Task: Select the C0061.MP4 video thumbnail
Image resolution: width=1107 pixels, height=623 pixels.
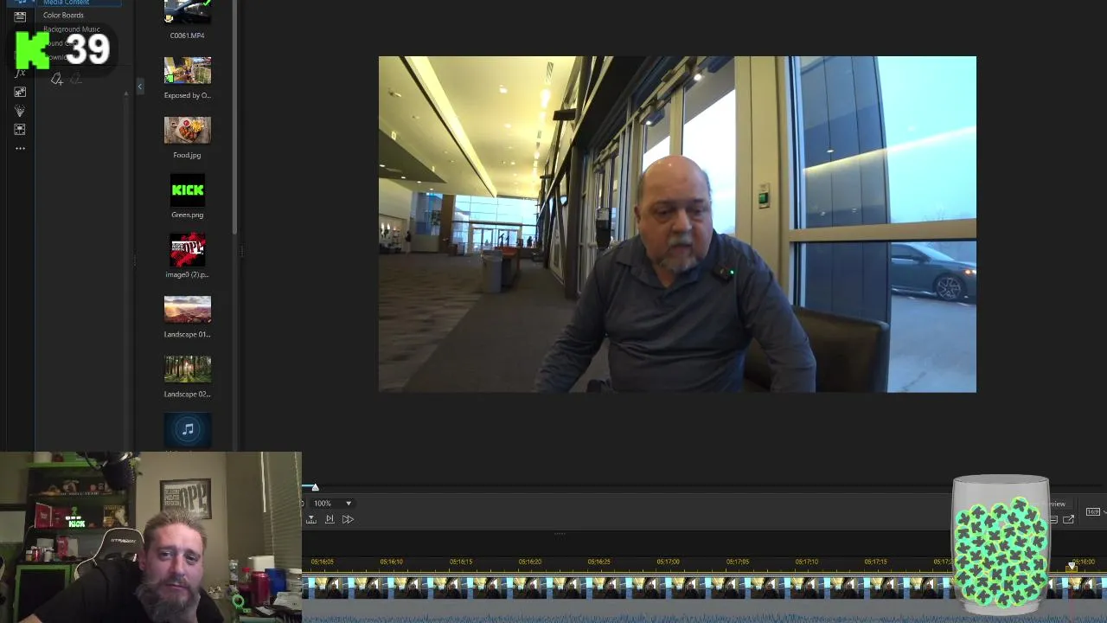Action: pos(188,12)
